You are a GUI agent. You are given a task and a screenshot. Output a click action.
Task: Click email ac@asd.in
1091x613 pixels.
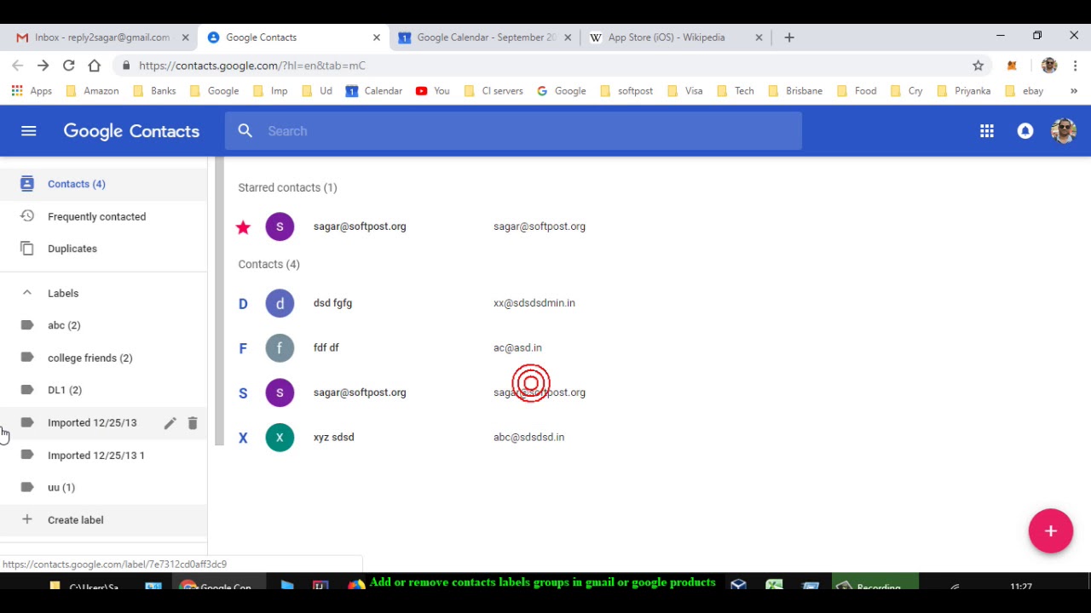point(517,348)
